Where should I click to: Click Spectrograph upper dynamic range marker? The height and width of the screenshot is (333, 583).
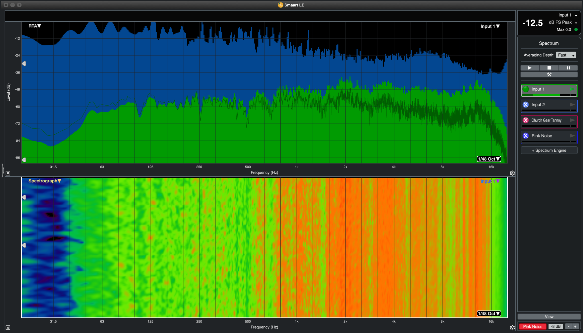coord(24,197)
